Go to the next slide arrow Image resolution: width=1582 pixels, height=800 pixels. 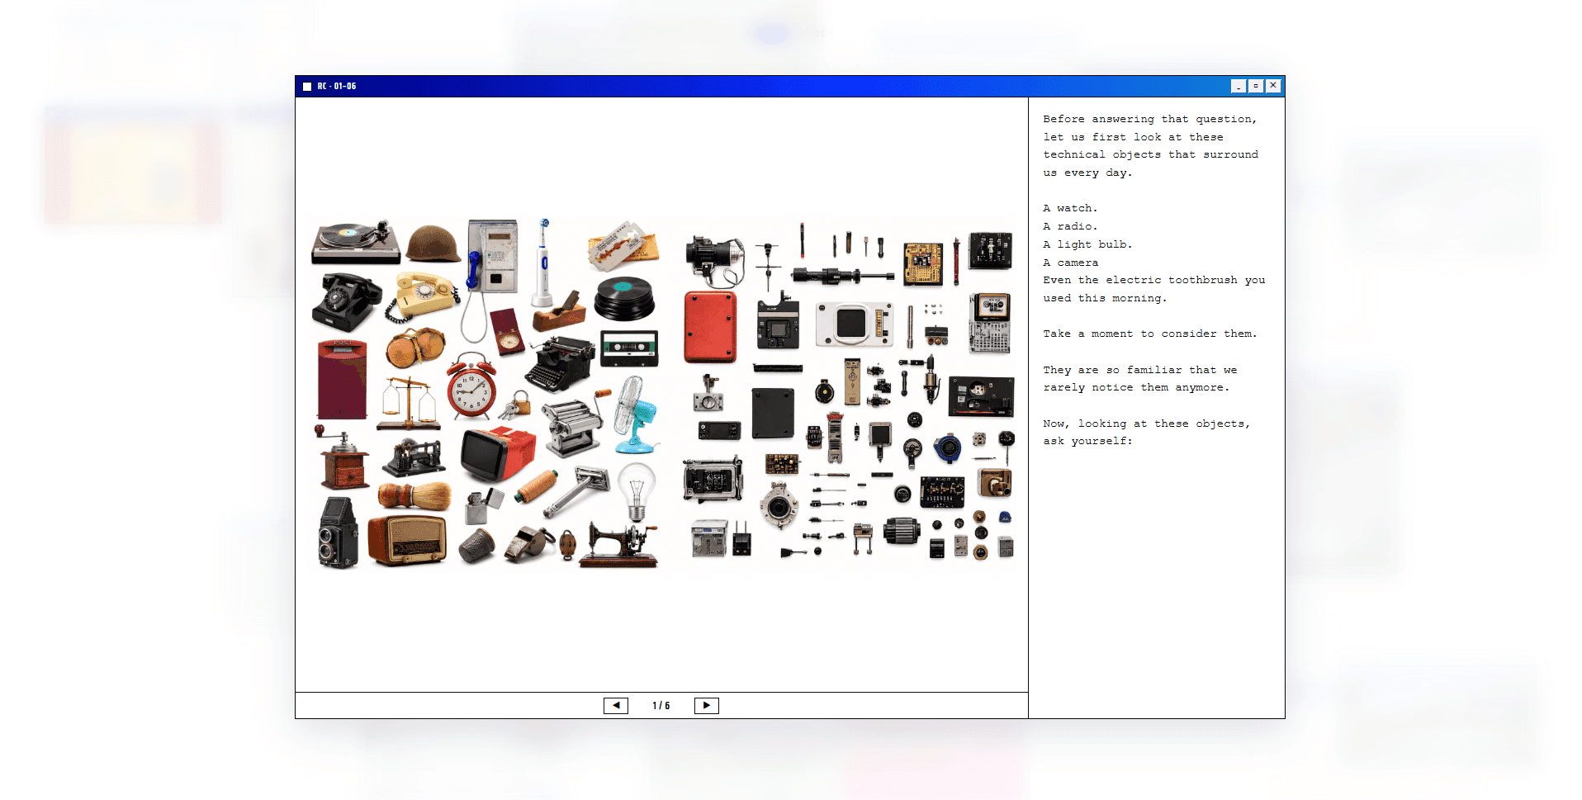pyautogui.click(x=706, y=706)
